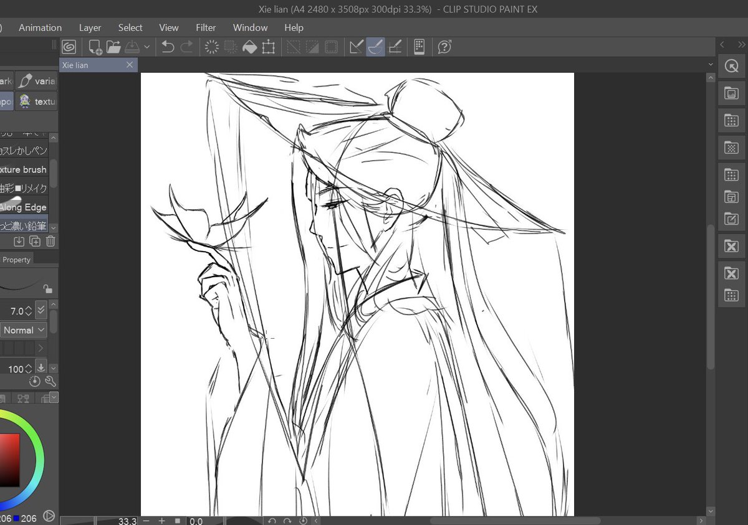The height and width of the screenshot is (525, 748).
Task: Delete the selected sub tool
Action: (50, 241)
